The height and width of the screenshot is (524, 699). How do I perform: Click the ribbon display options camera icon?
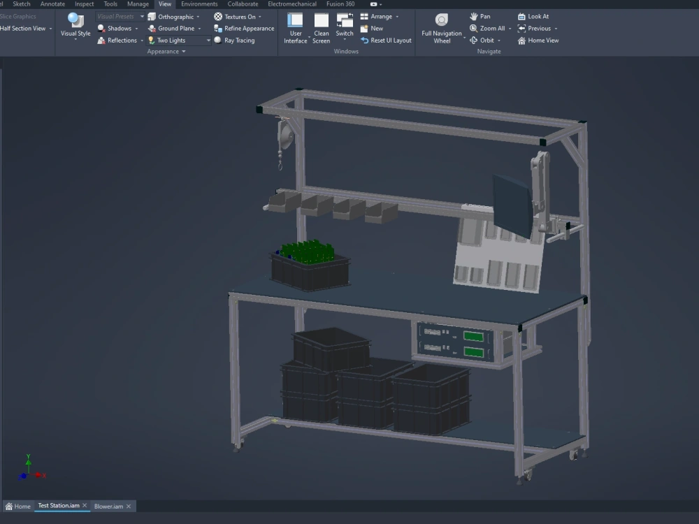(373, 4)
